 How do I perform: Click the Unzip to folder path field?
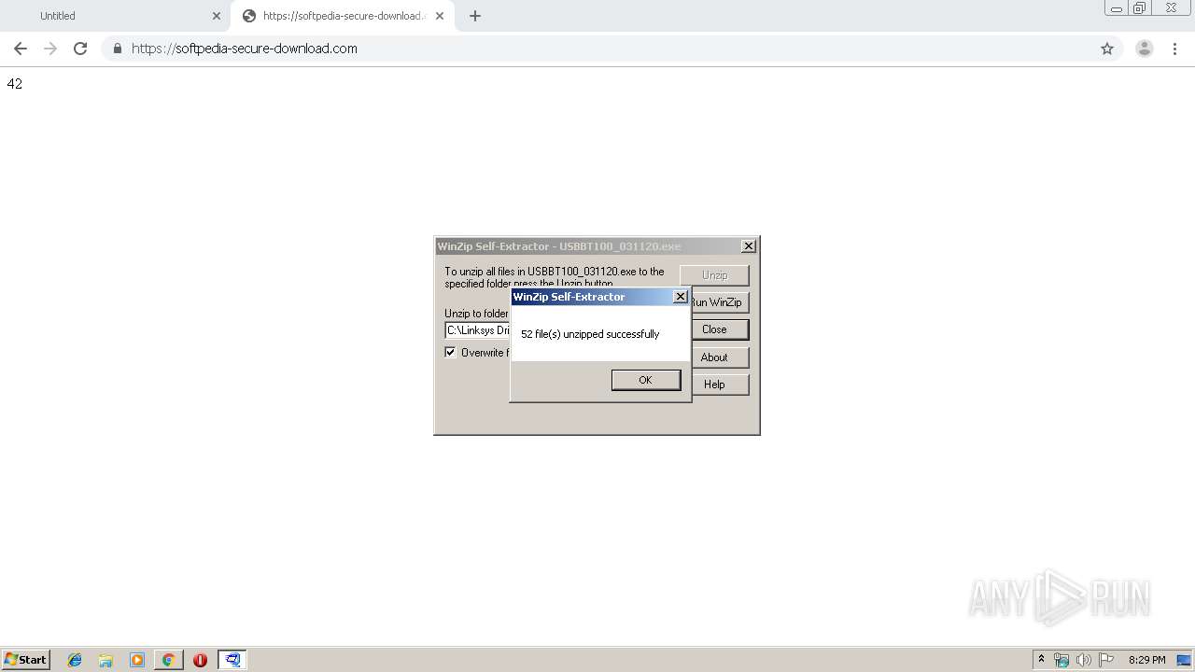coord(477,330)
